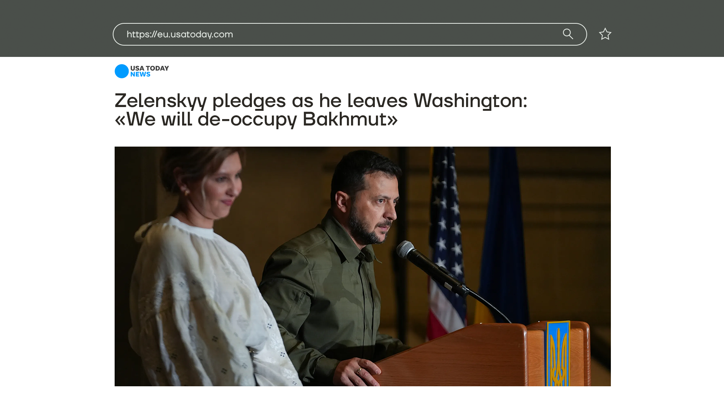Open the USA TODAY wordmark link
Screen dimensions: 724x407
[149, 68]
